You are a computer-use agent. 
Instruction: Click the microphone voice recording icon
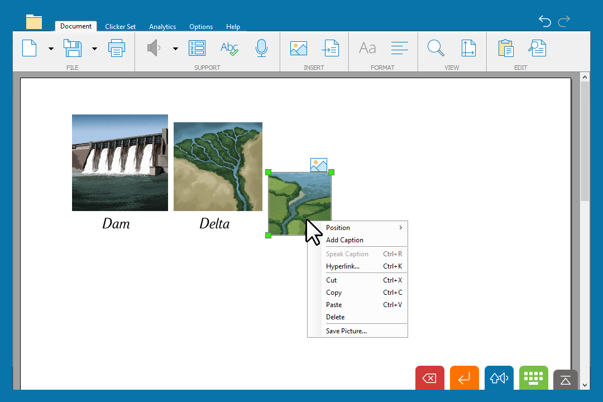261,49
